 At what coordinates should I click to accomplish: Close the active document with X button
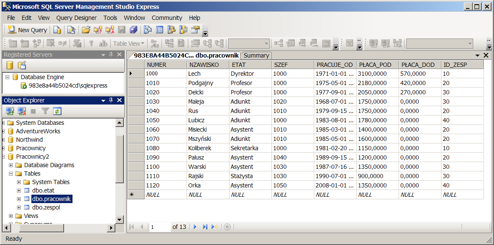pyautogui.click(x=486, y=55)
